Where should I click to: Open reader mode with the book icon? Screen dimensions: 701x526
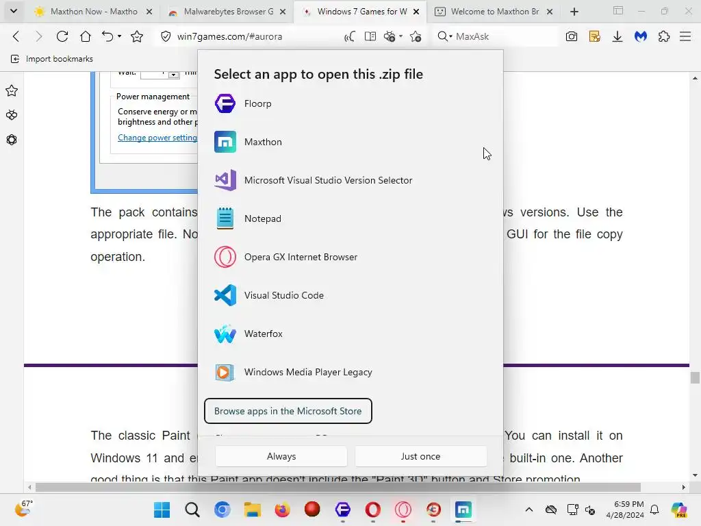[370, 36]
